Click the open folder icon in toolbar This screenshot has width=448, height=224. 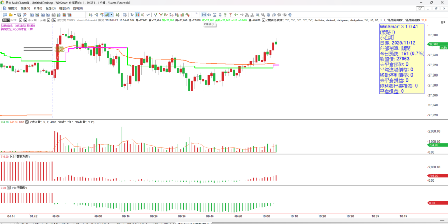pyautogui.click(x=10, y=14)
